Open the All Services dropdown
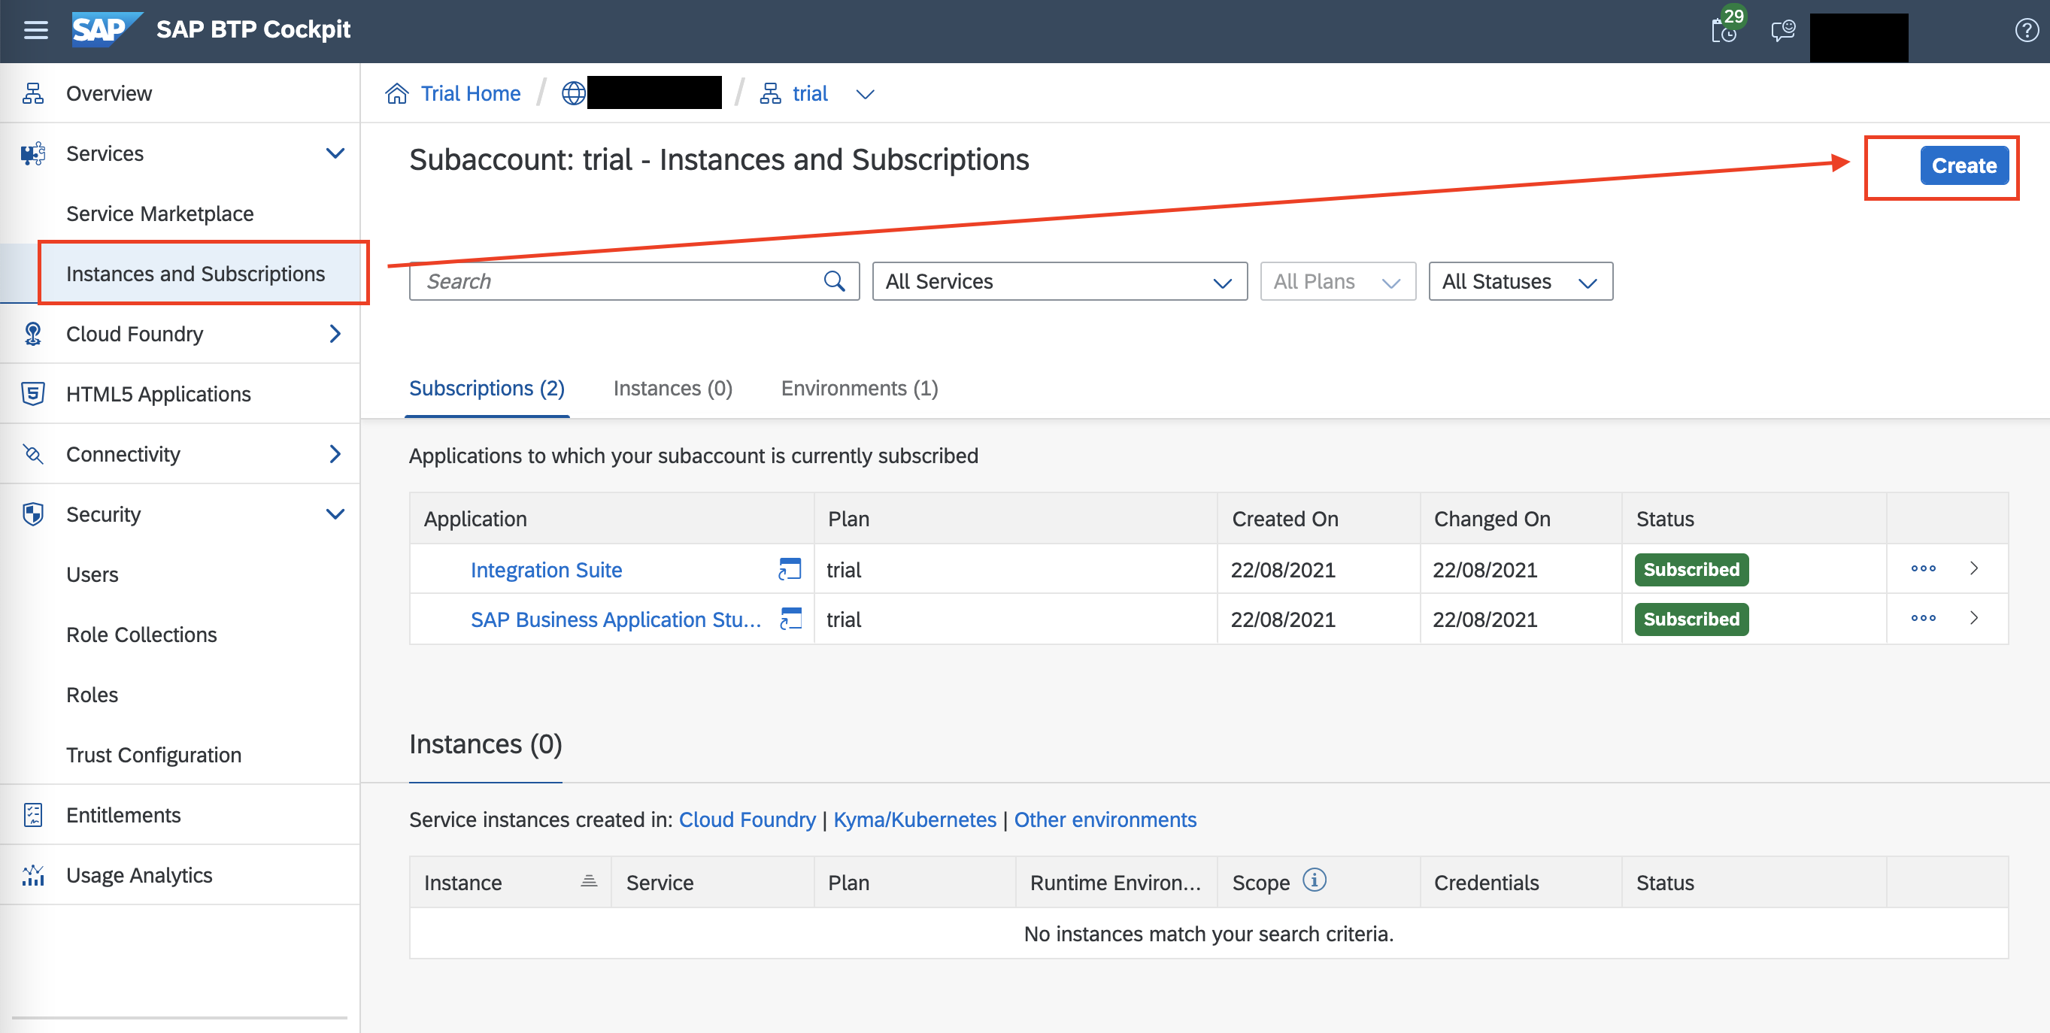 tap(1060, 281)
